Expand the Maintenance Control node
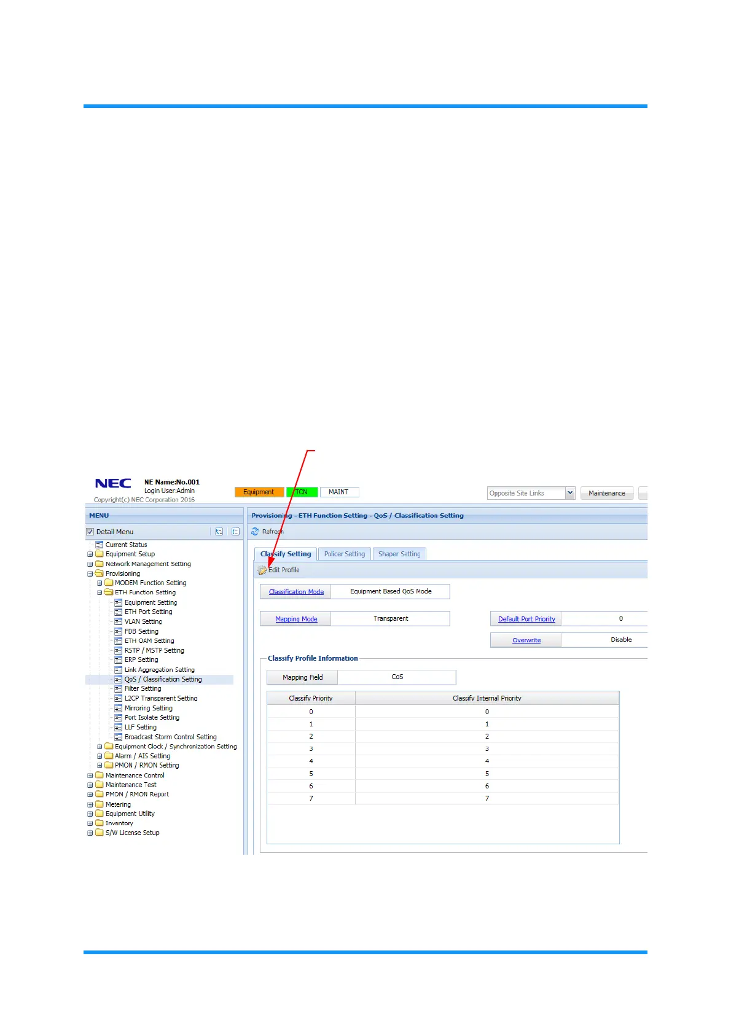Viewport: 731px width, 1034px height. coord(90,776)
